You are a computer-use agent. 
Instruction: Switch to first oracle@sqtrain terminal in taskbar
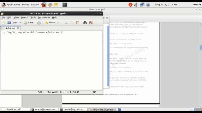click(45, 110)
